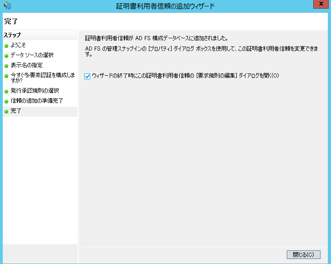Click the wizard icon in the title bar
This screenshot has width=331, height=264.
click(7, 6)
